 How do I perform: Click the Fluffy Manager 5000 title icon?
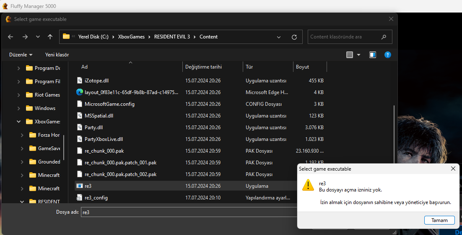(x=5, y=6)
